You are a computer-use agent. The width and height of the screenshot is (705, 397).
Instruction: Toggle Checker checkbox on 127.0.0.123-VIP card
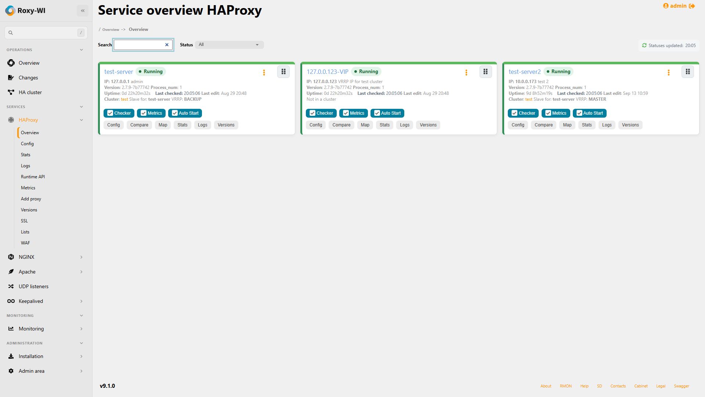[312, 113]
